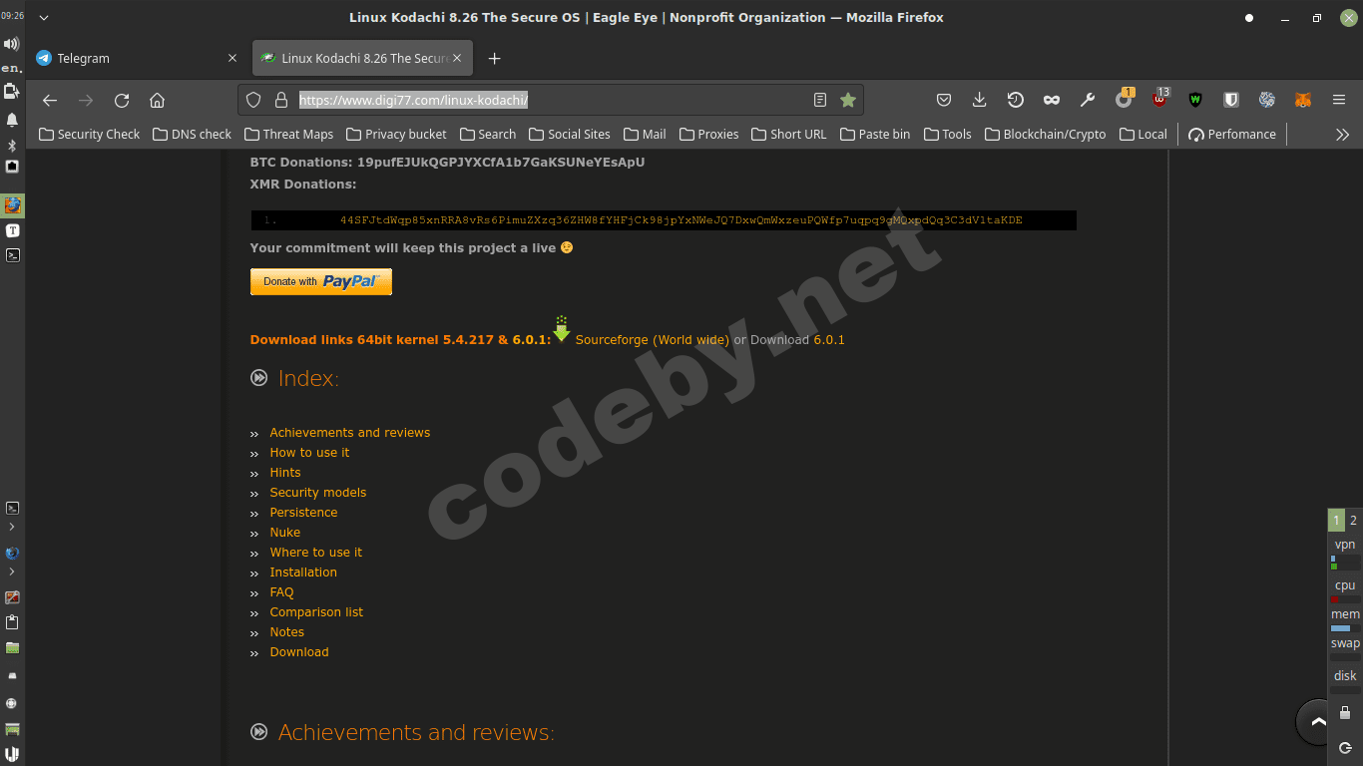Viewport: 1363px width, 766px height.
Task: Toggle reader view for this page
Action: 820,100
